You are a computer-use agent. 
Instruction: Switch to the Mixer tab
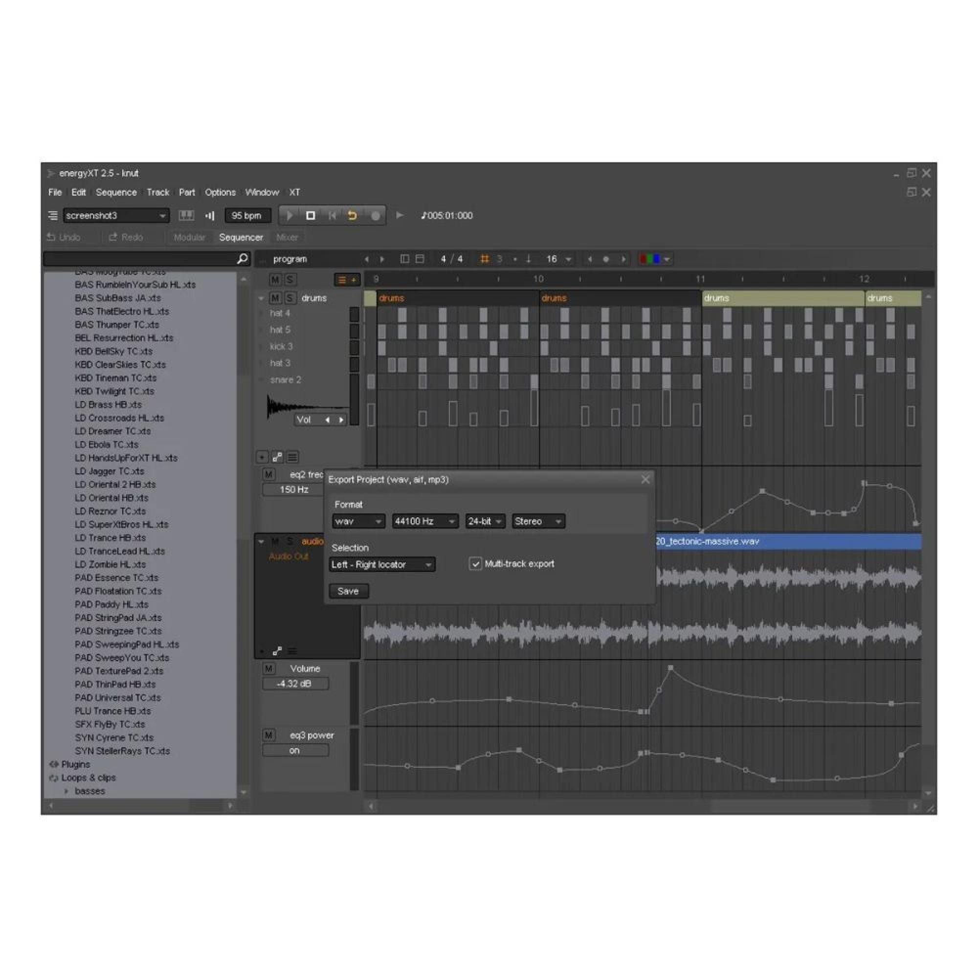tap(287, 238)
